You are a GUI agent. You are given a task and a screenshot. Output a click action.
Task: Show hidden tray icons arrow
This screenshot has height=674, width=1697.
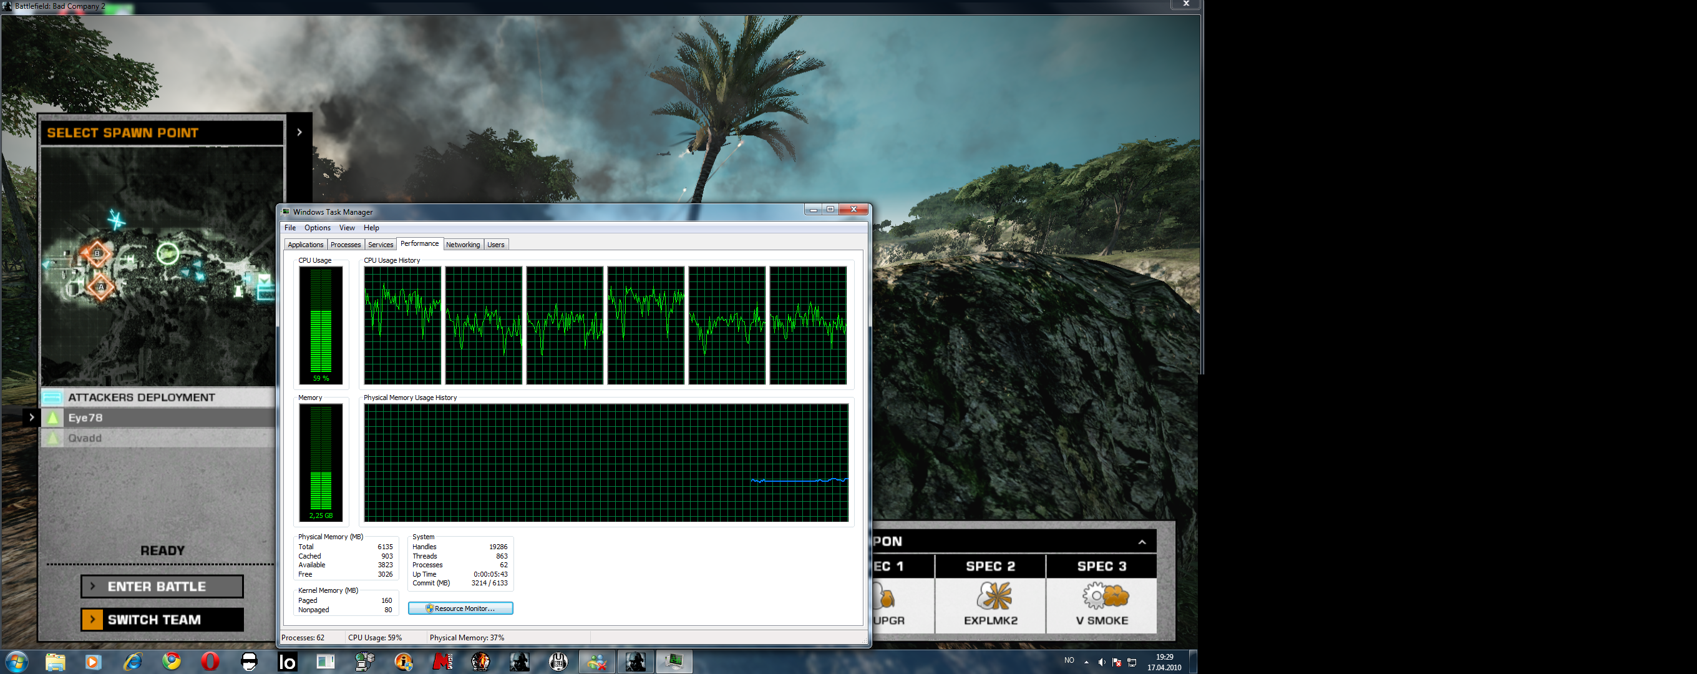[1086, 662]
